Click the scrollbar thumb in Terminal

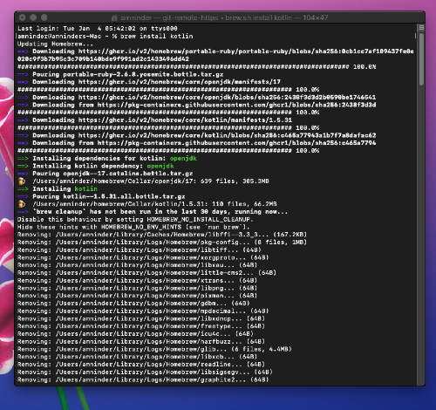(421, 59)
